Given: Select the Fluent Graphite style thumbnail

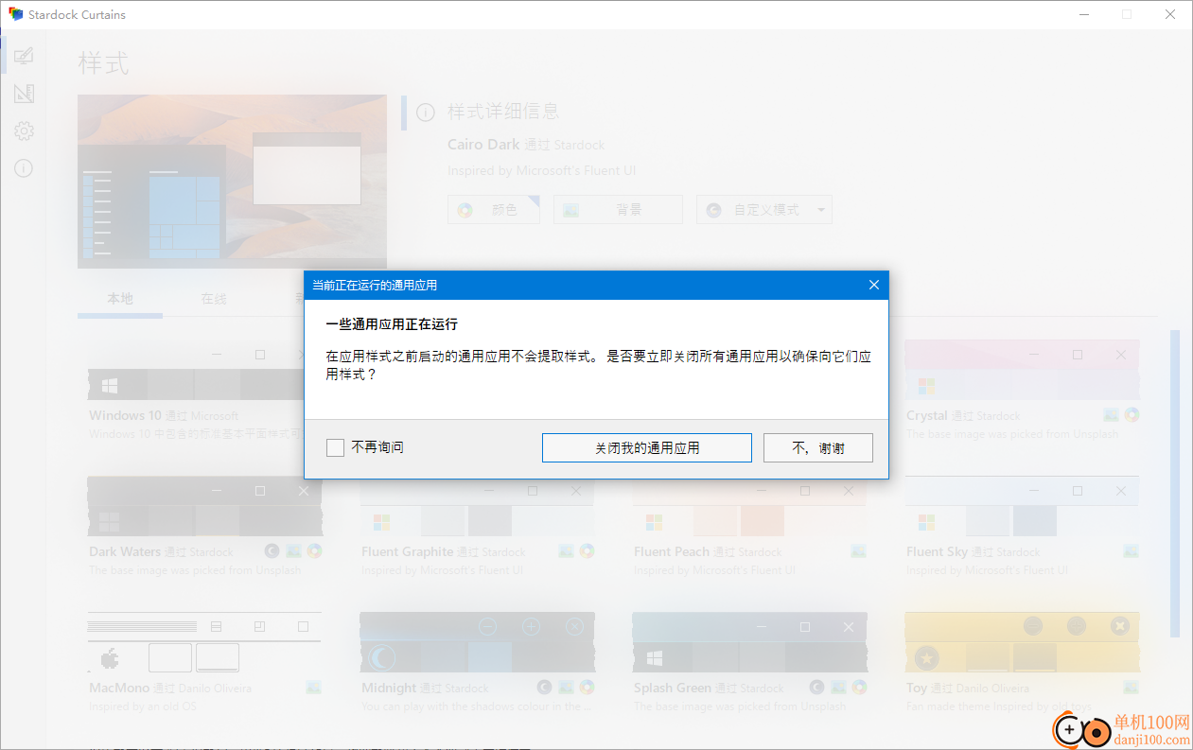Looking at the screenshot, I should tap(477, 506).
